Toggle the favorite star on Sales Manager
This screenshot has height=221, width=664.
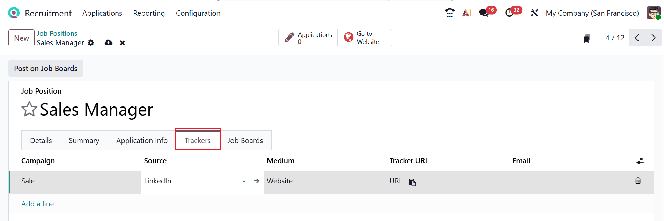coord(29,109)
